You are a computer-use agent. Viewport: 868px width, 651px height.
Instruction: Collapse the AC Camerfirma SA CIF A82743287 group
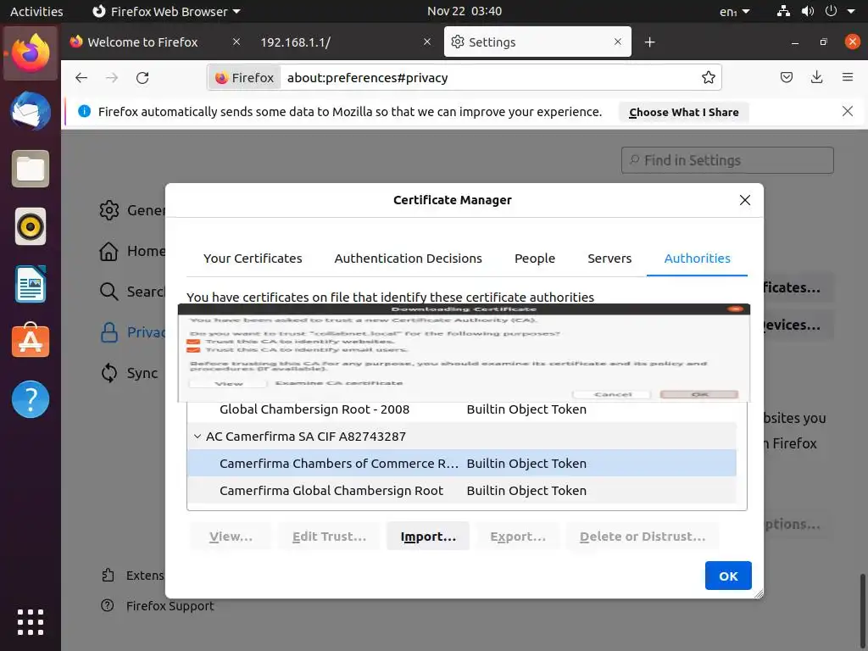pos(197,437)
